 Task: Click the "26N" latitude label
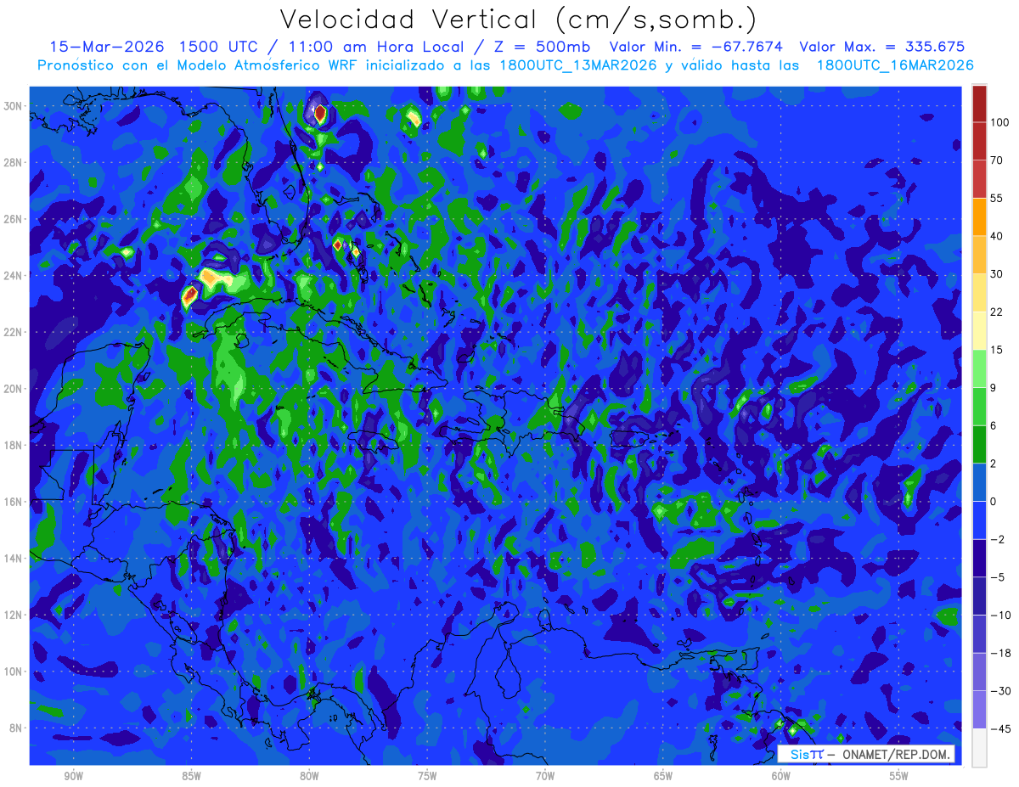[x=14, y=219]
